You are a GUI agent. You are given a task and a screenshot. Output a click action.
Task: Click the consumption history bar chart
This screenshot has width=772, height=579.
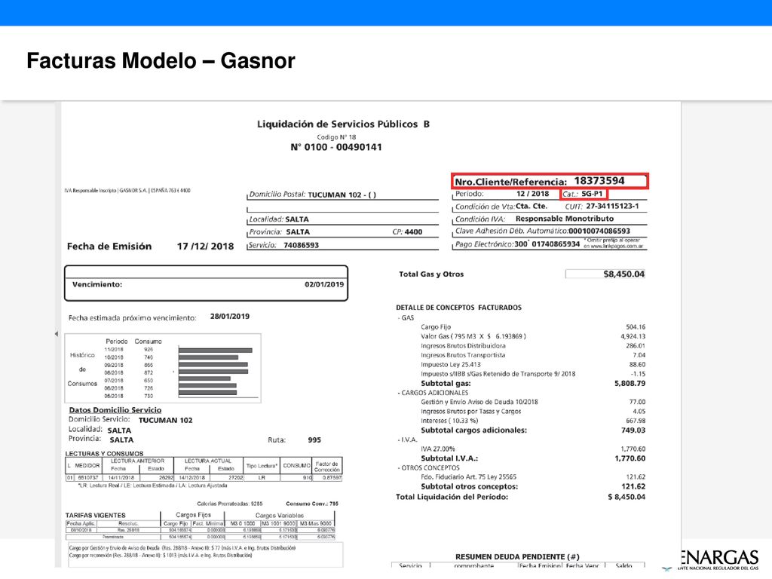218,371
